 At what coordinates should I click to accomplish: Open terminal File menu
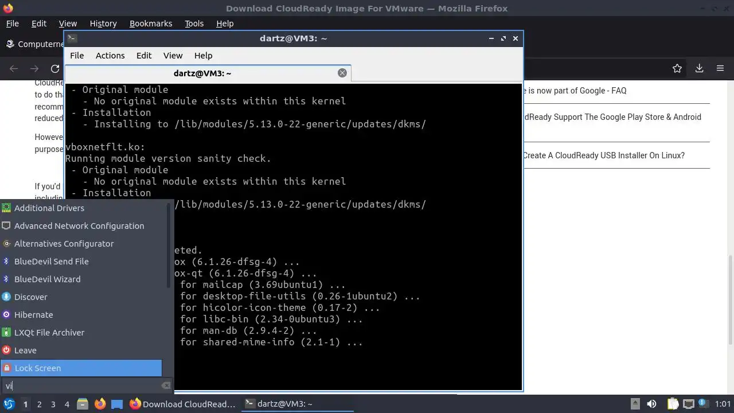tap(77, 56)
